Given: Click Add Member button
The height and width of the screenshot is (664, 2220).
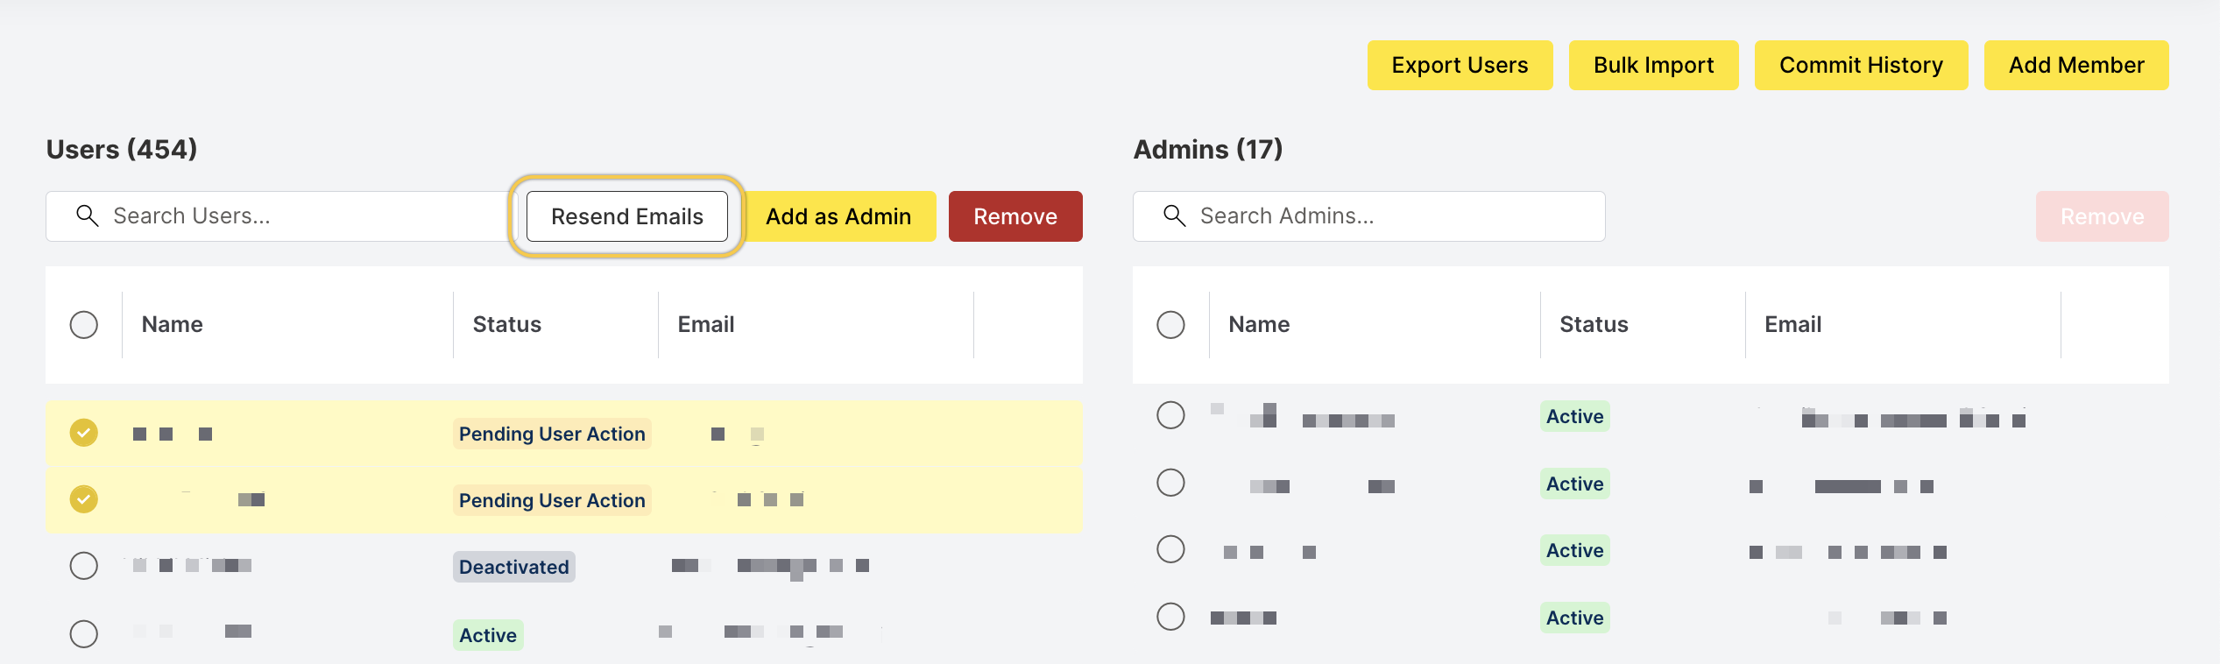Looking at the screenshot, I should click(x=2076, y=65).
